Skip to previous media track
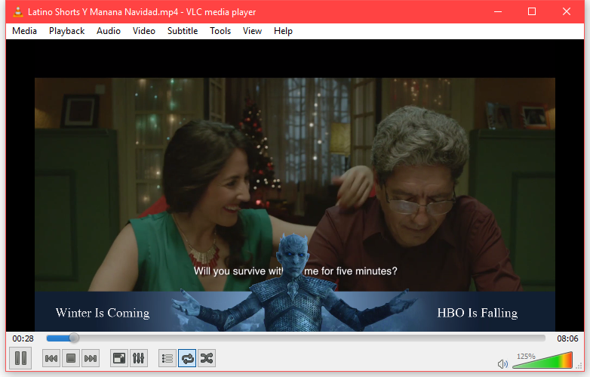590x377 pixels. pos(51,358)
